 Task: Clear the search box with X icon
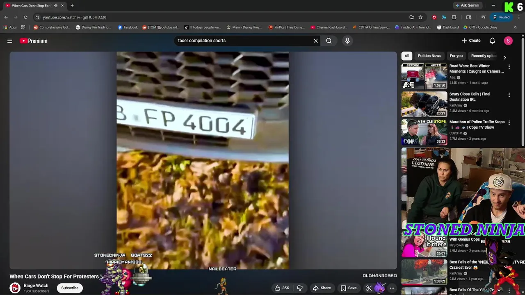[316, 41]
